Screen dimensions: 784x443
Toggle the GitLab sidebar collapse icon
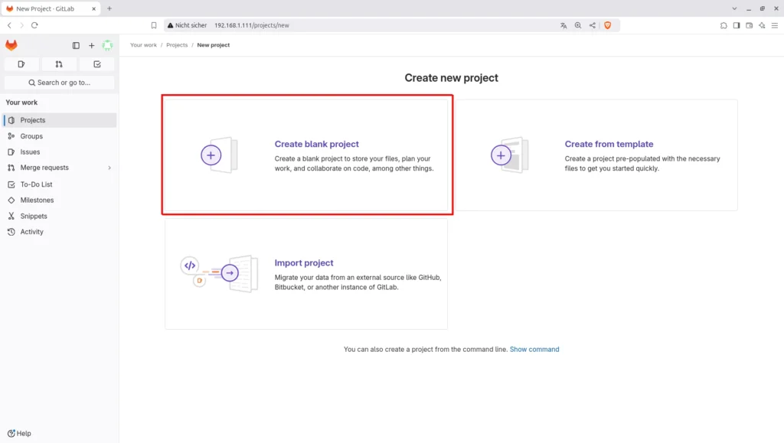(x=76, y=46)
